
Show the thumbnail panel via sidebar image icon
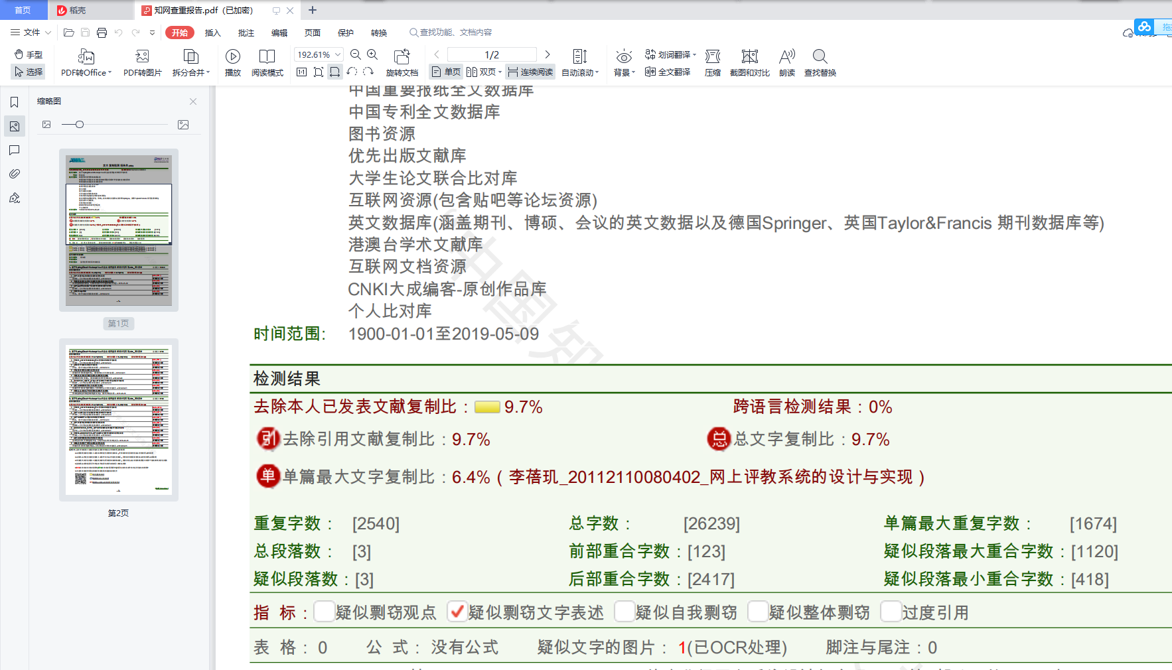click(14, 126)
